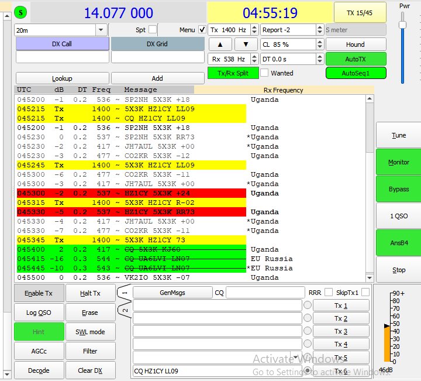
Task: Click the AGCc button
Action: click(x=39, y=351)
